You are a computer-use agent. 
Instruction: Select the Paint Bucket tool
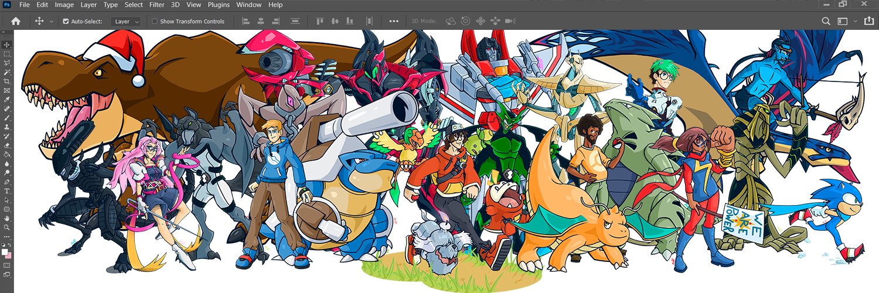7,154
